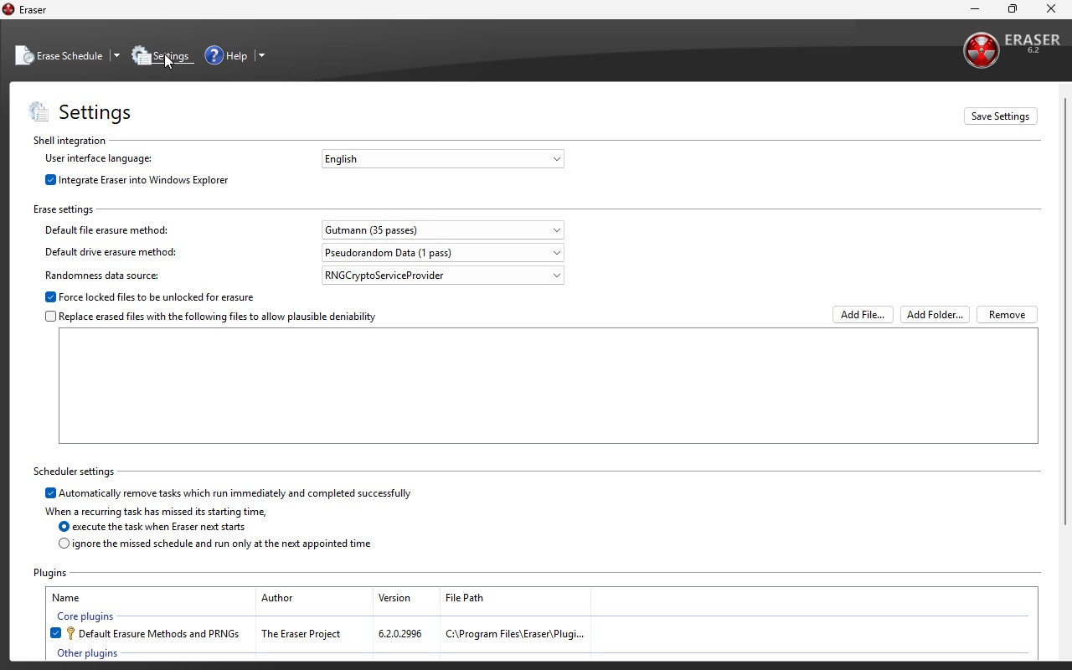
Task: Click the Author column header in Plugins
Action: pos(313,598)
